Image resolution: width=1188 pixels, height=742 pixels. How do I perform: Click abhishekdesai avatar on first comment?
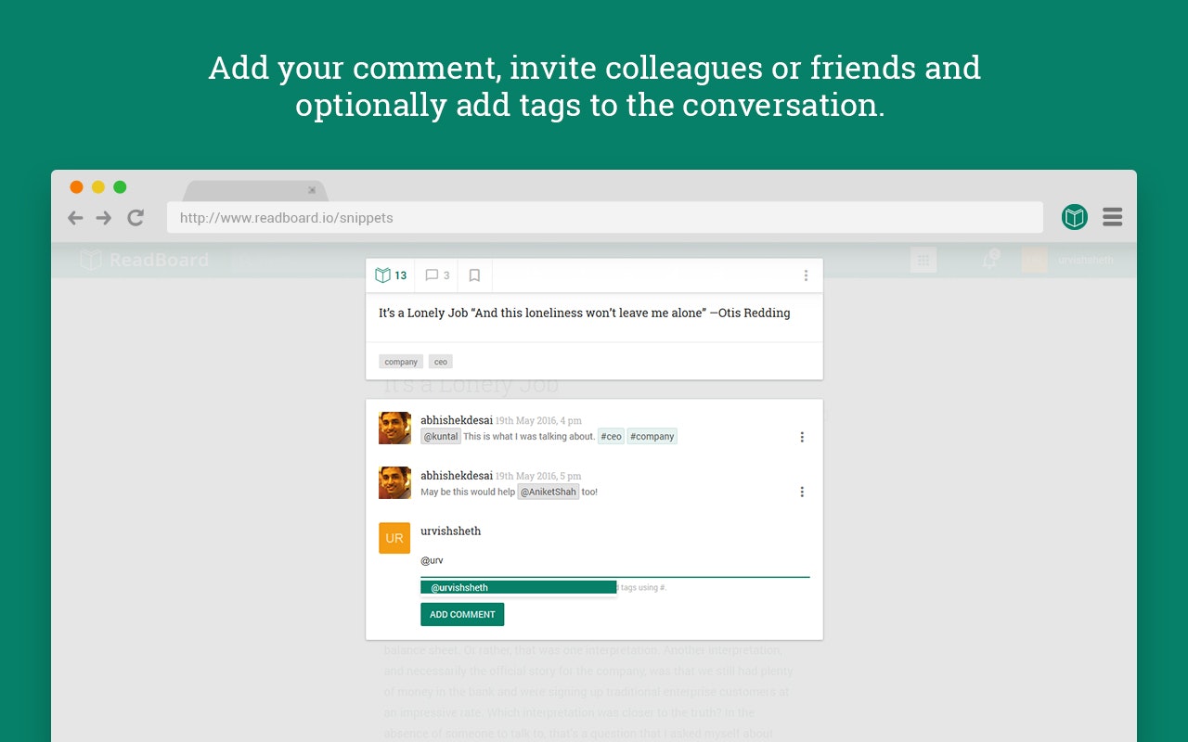[394, 428]
